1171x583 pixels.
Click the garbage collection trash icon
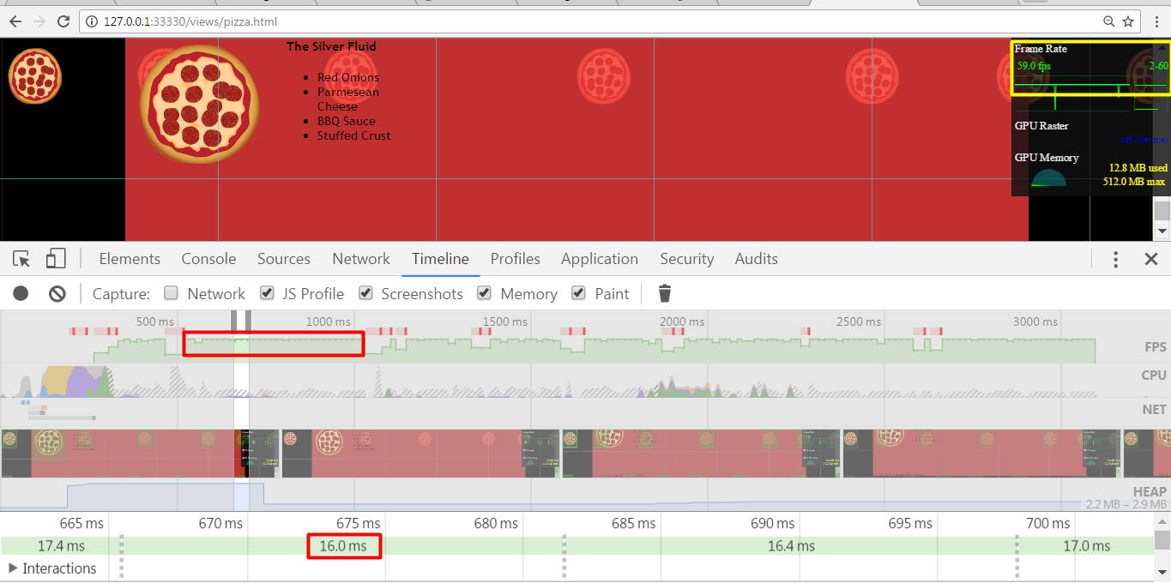click(665, 294)
